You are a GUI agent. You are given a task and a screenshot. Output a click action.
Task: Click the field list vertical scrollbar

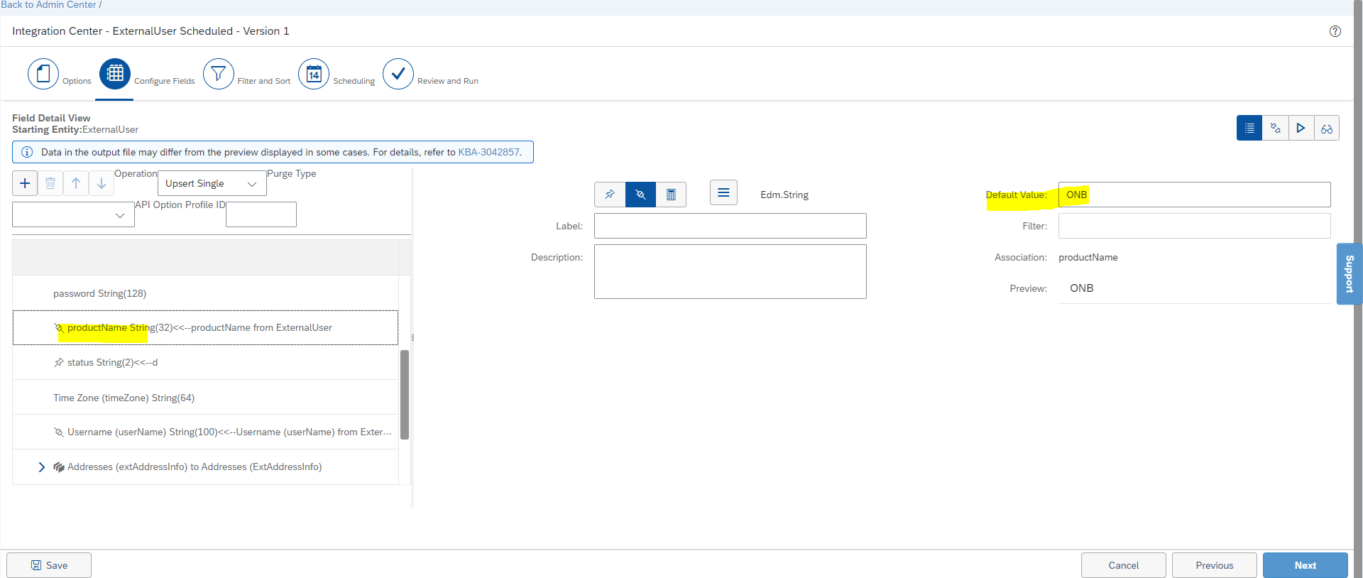coord(405,395)
